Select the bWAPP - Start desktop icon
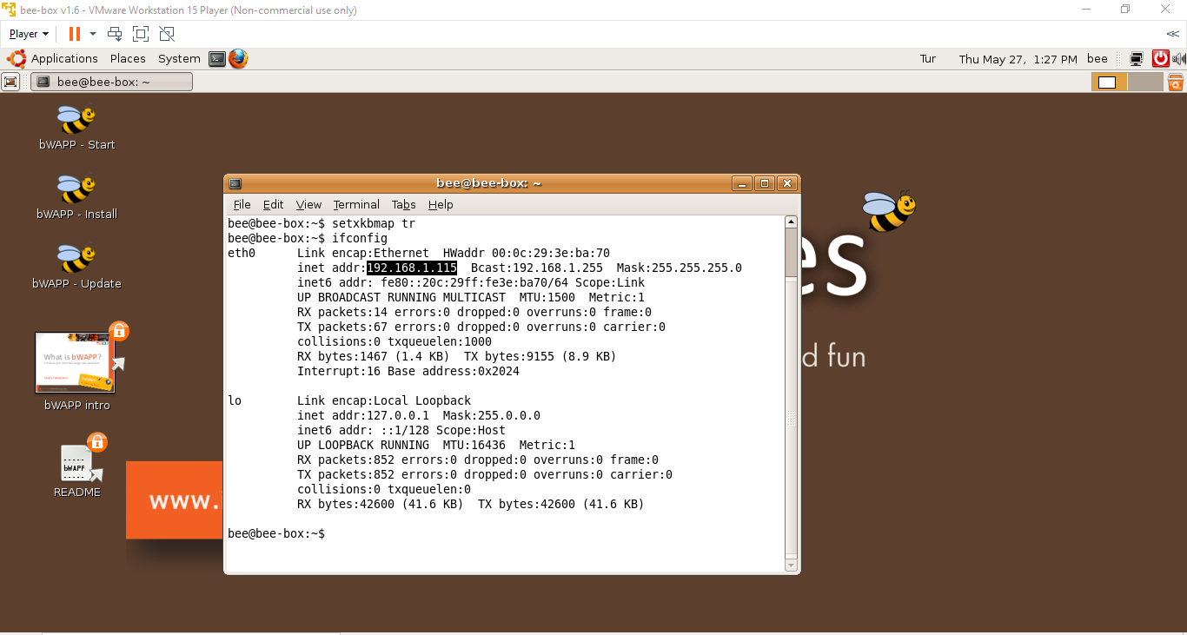 pos(76,128)
